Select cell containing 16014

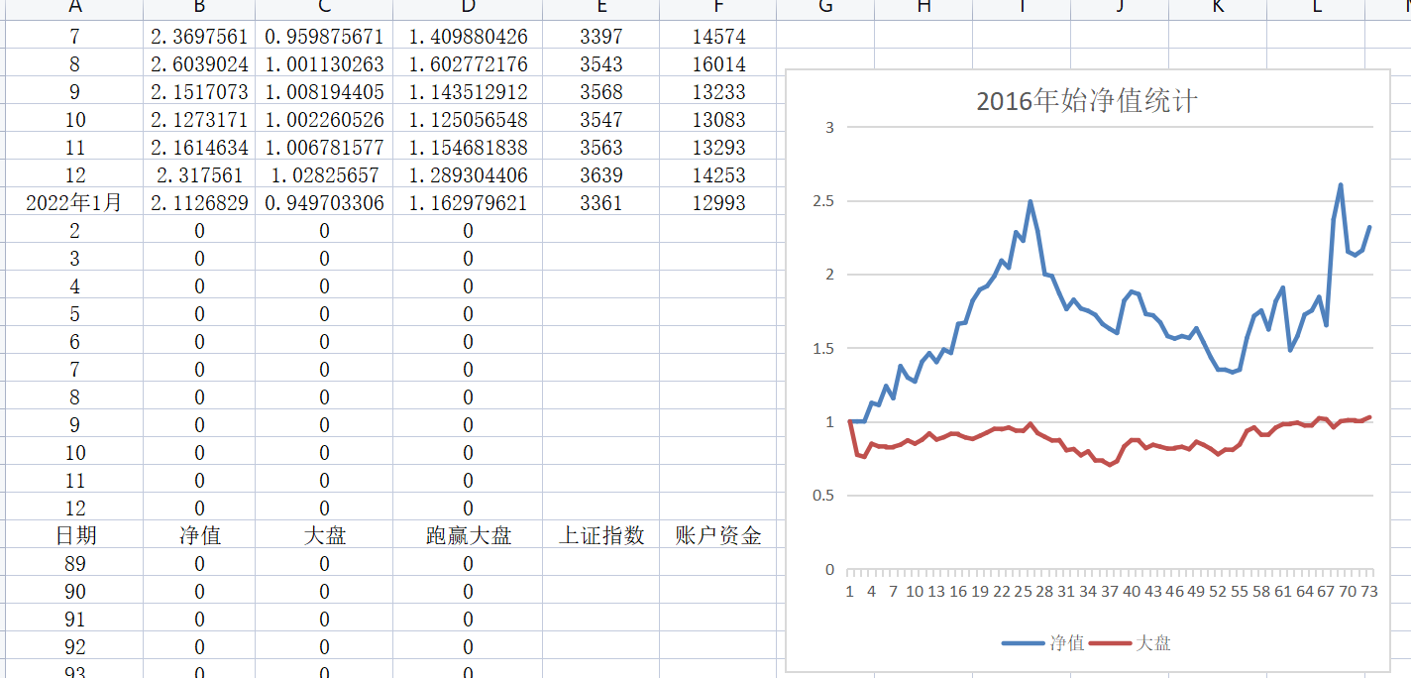tap(718, 64)
